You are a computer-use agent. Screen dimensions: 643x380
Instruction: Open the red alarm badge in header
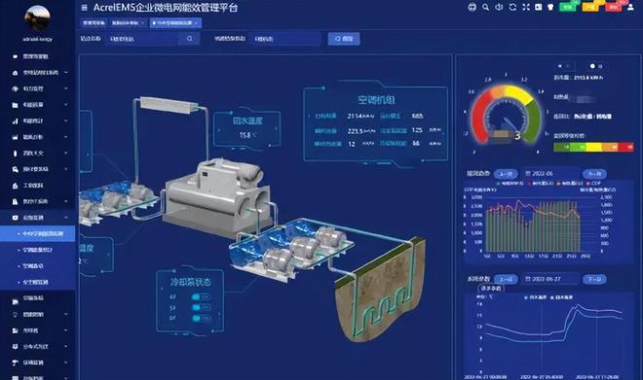[x=614, y=7]
